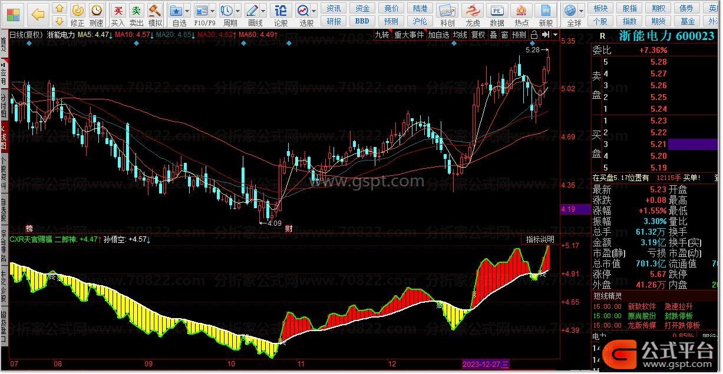Viewport: 723px width, 374px height.
Task: Click the arrow-to-bar icon in chart toolbar
Action: tap(545, 35)
